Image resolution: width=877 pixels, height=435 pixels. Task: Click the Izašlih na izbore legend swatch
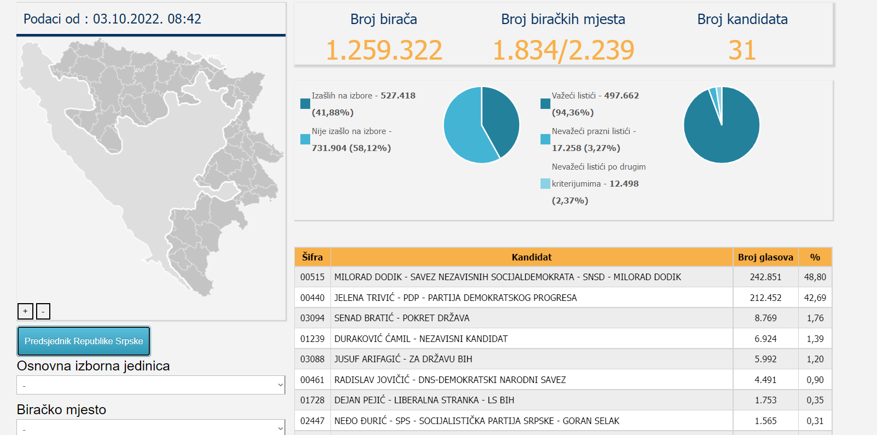coord(305,104)
